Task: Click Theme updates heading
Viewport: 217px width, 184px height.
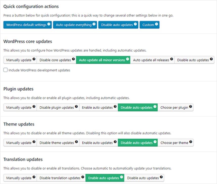Action: 19,124
